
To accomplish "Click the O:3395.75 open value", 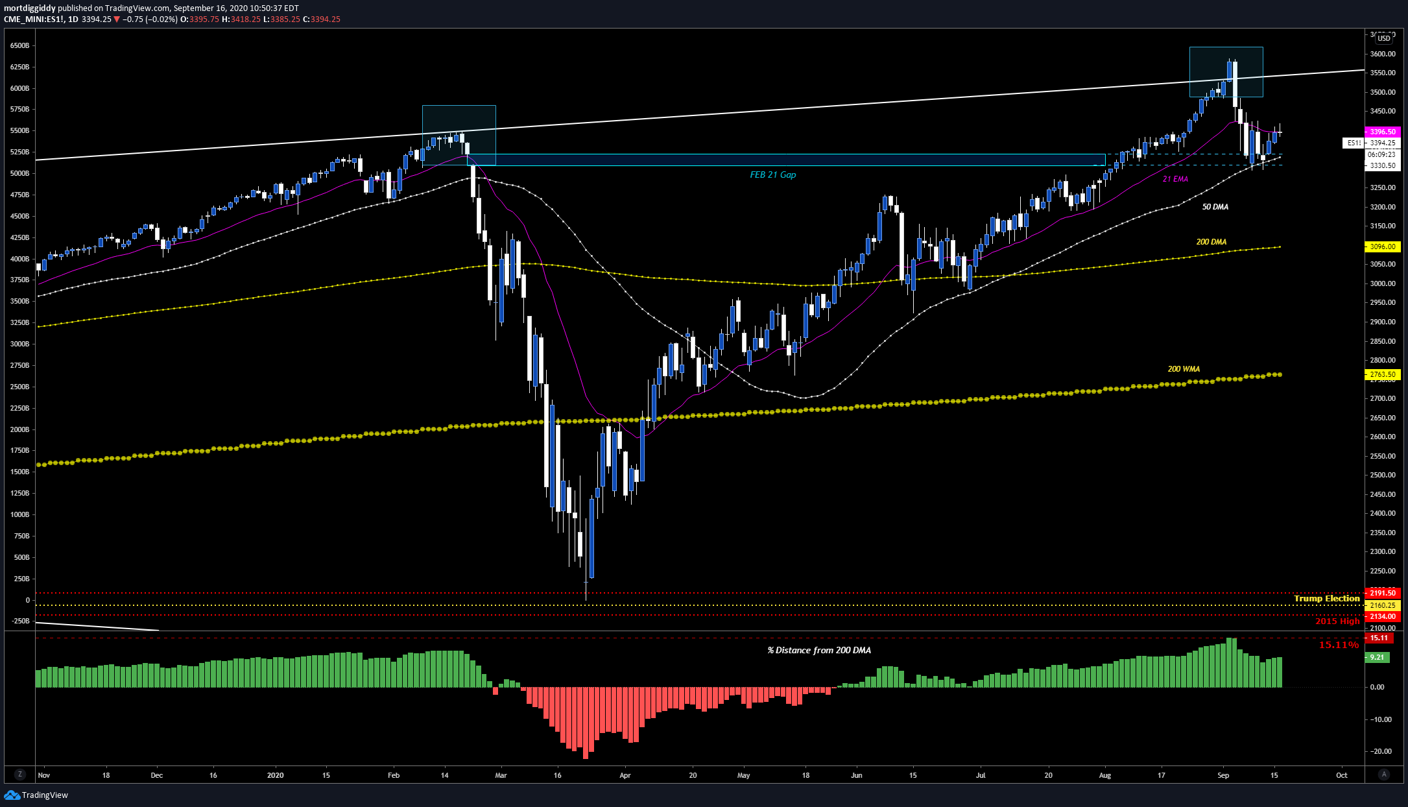I will 200,19.
